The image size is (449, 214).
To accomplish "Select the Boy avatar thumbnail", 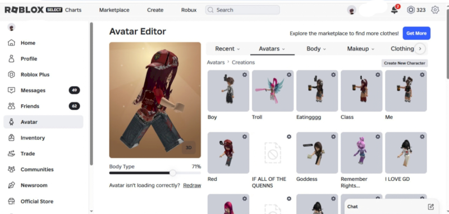I will (228, 91).
